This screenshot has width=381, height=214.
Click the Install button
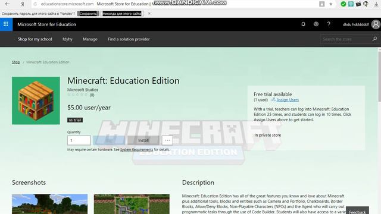point(143,140)
